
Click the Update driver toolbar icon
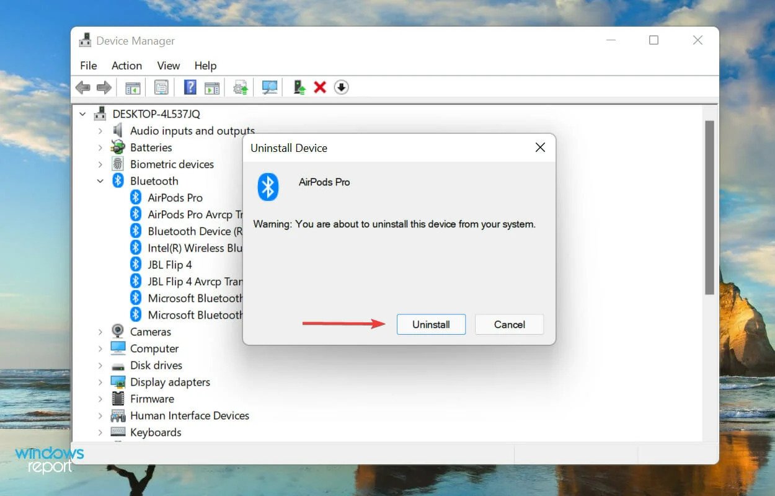tap(241, 88)
